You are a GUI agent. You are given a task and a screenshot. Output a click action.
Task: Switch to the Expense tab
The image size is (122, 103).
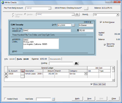click(x=39, y=59)
